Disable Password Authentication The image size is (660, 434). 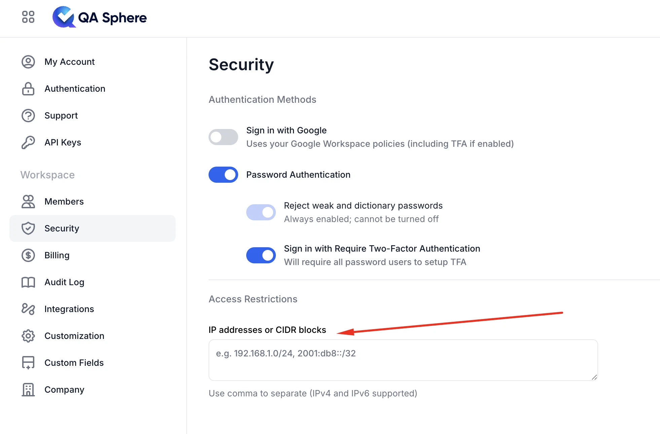[223, 175]
